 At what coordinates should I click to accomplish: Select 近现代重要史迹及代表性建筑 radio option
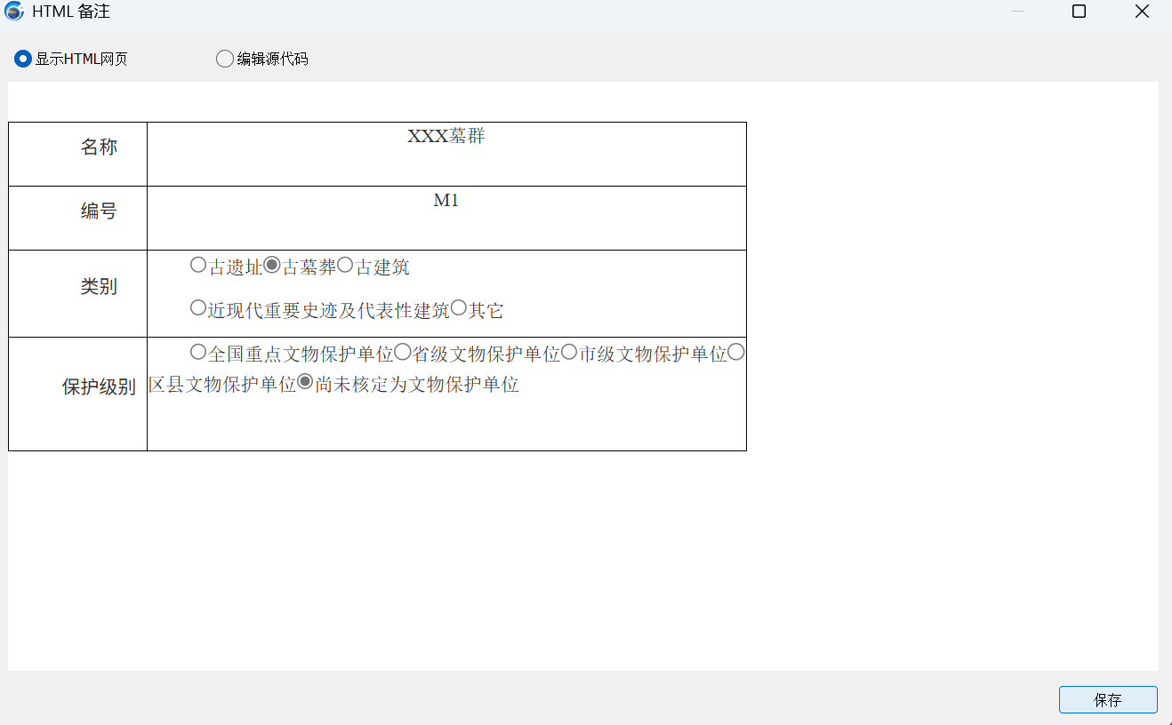(x=198, y=308)
